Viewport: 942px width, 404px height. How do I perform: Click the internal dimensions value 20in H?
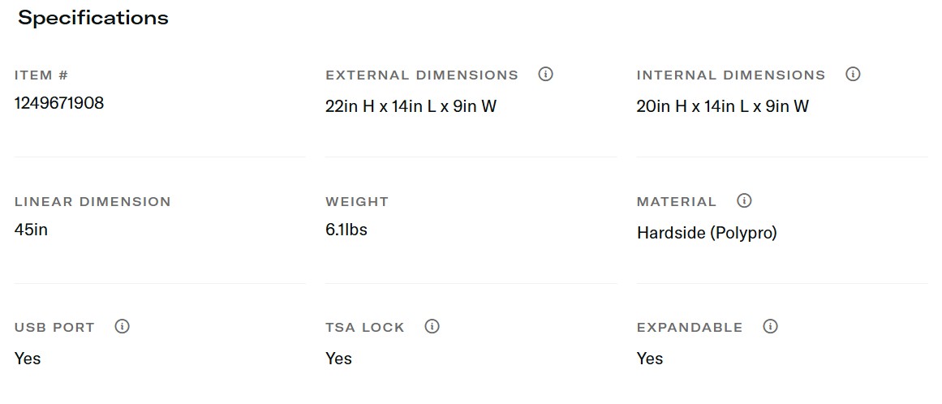[x=722, y=106]
